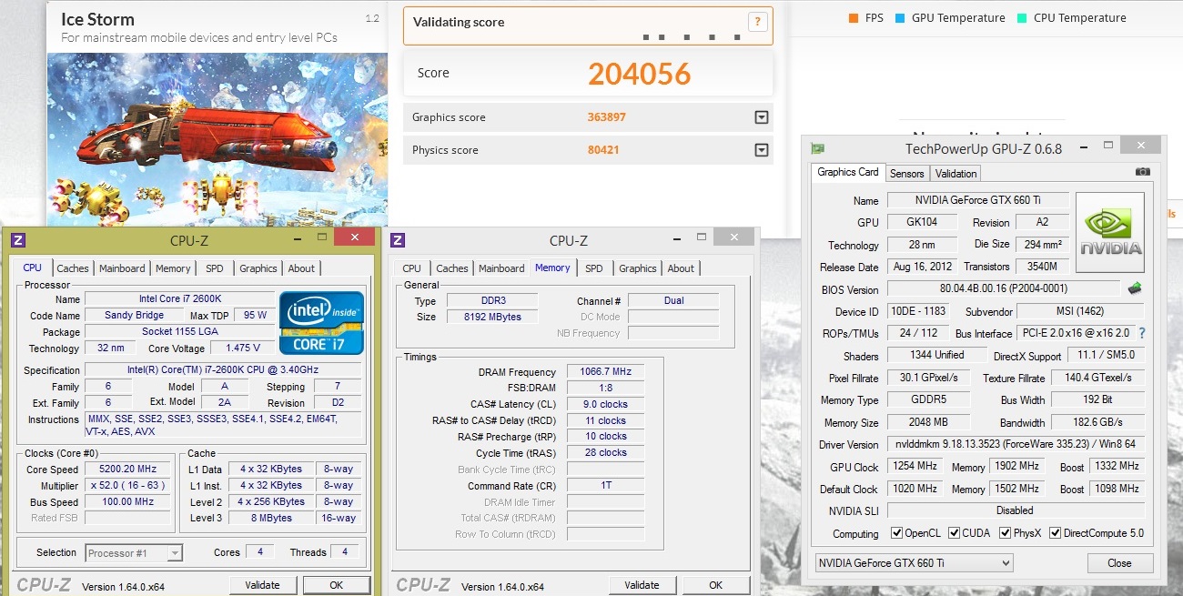Open Caches tab in the CPU-Z processor window

pos(73,268)
